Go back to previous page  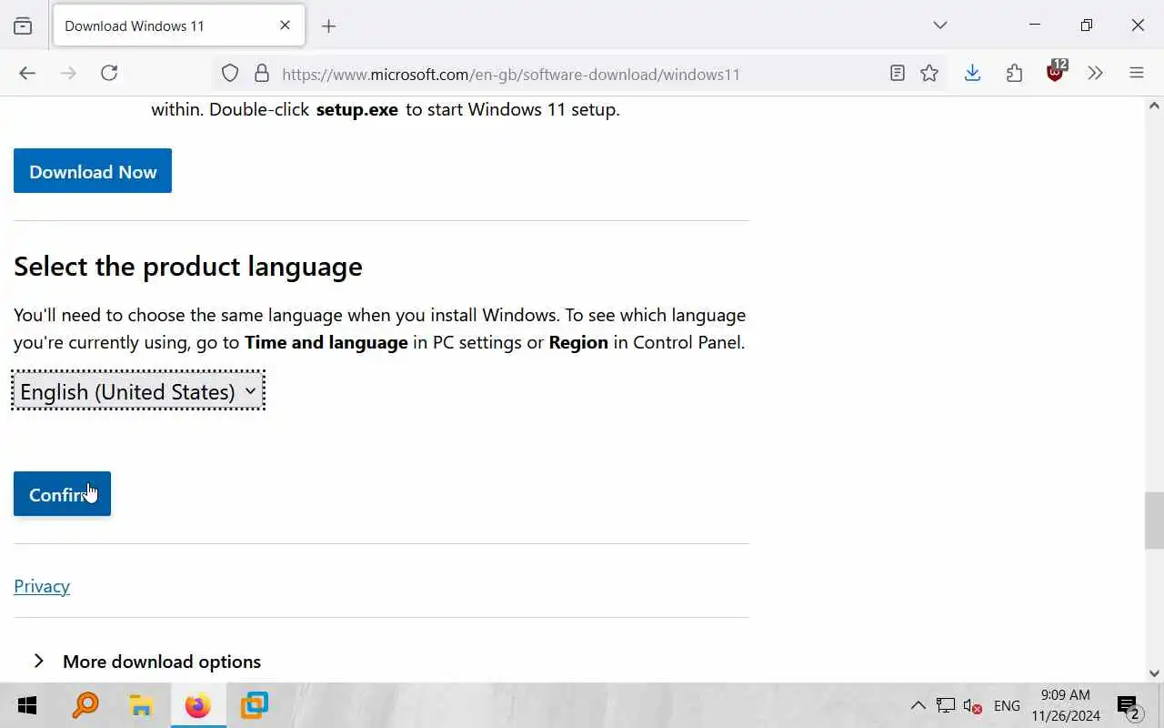(x=27, y=74)
